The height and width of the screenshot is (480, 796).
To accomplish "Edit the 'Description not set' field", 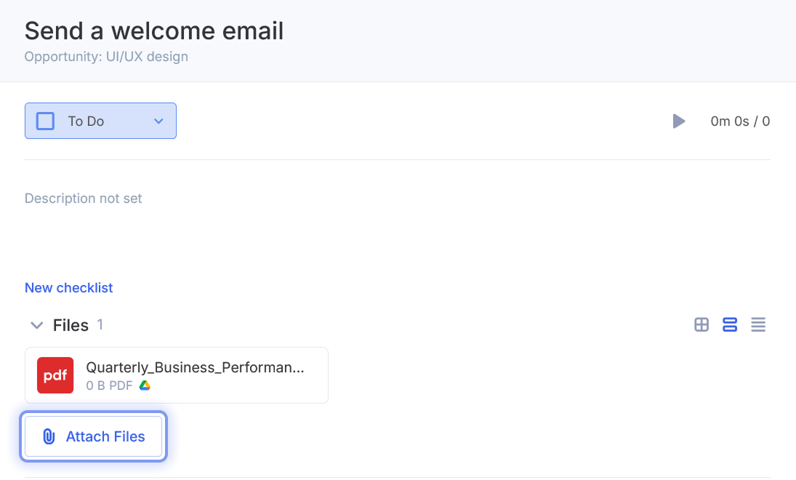I will coord(84,199).
